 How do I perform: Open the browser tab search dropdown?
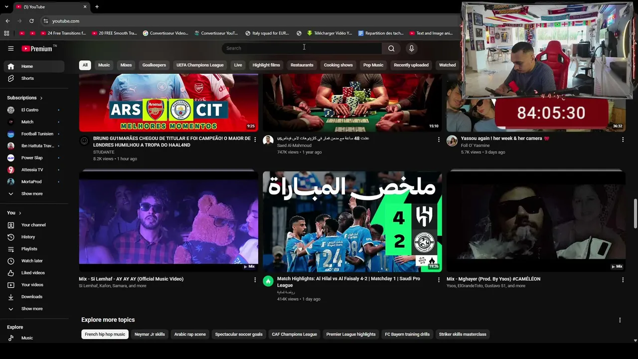pyautogui.click(x=6, y=7)
